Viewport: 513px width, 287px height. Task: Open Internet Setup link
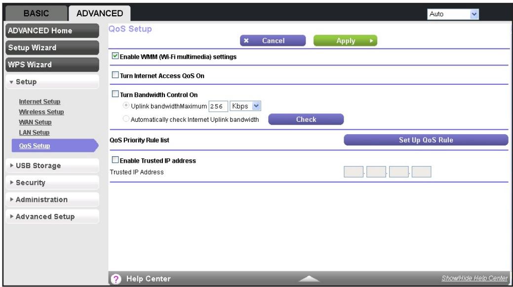pos(39,102)
